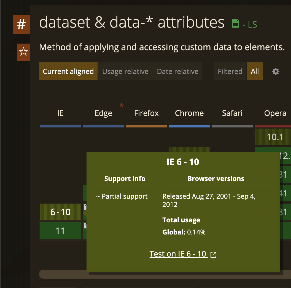Click the external link icon after Test on IE
This screenshot has width=291, height=288.
(x=213, y=255)
